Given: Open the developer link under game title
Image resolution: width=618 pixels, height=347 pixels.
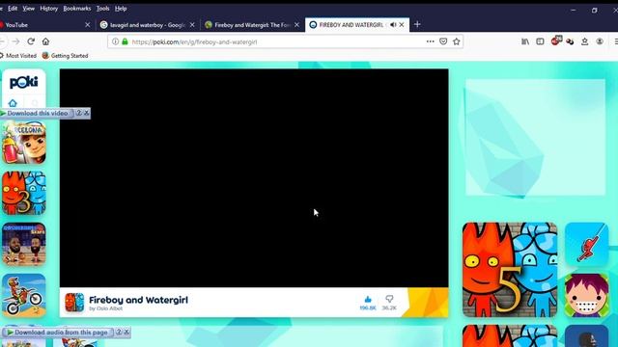Looking at the screenshot, I should pos(105,308).
